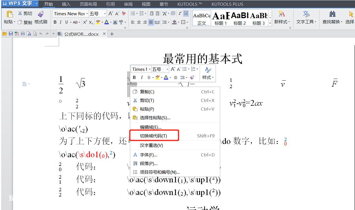
Task: Apply superscript X² formatting
Action: point(85,22)
